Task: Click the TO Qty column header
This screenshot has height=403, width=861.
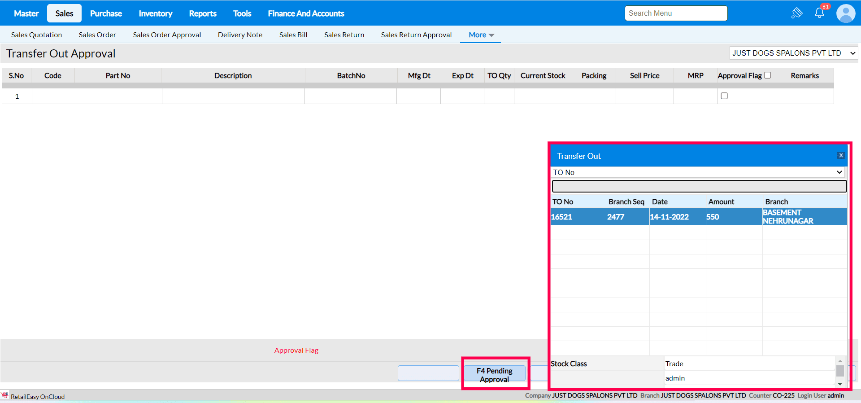Action: [499, 76]
